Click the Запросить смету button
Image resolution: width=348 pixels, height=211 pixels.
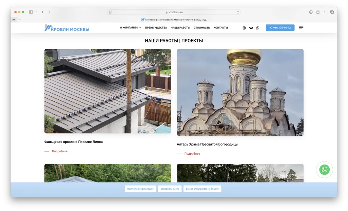pyautogui.click(x=170, y=189)
